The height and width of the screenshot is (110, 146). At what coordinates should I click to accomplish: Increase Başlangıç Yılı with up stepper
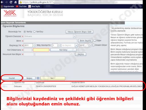[34, 44]
